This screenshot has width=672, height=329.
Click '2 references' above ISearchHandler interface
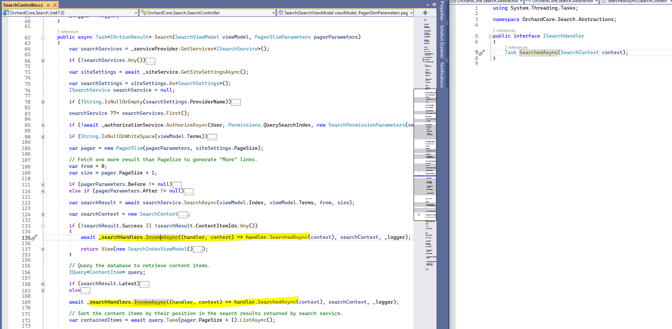504,31
